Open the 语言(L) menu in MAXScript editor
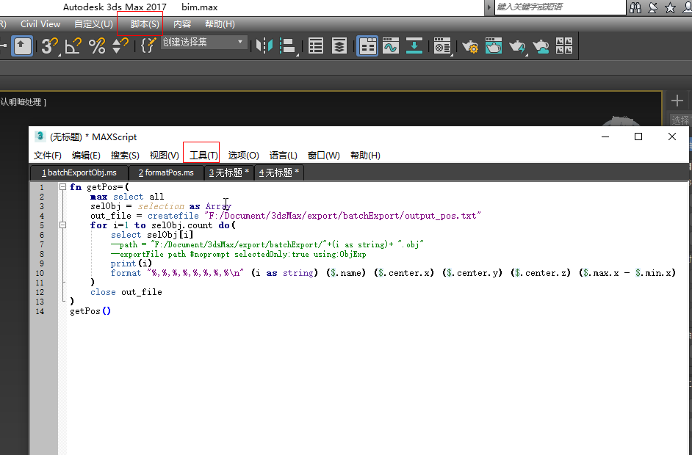This screenshot has width=692, height=455. (284, 155)
